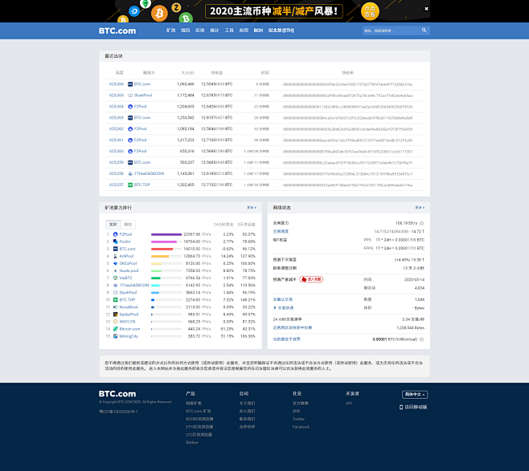Open the 简体中文 language dropdown
The image size is (529, 471).
414,395
